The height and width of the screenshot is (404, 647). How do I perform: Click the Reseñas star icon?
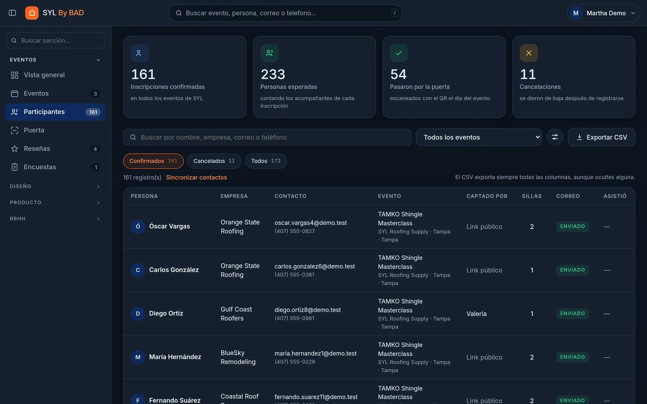pos(14,148)
